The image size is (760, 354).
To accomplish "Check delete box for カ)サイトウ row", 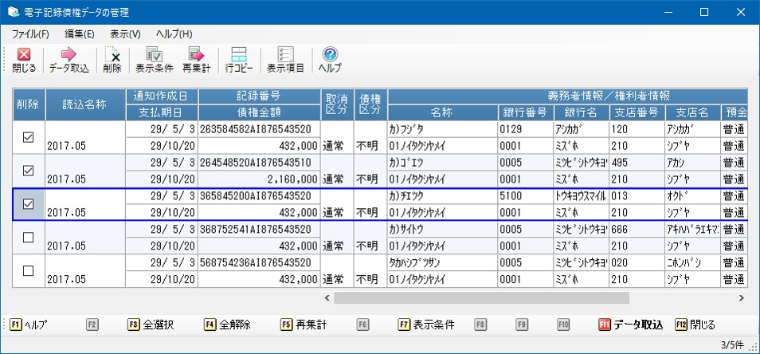I will [29, 238].
